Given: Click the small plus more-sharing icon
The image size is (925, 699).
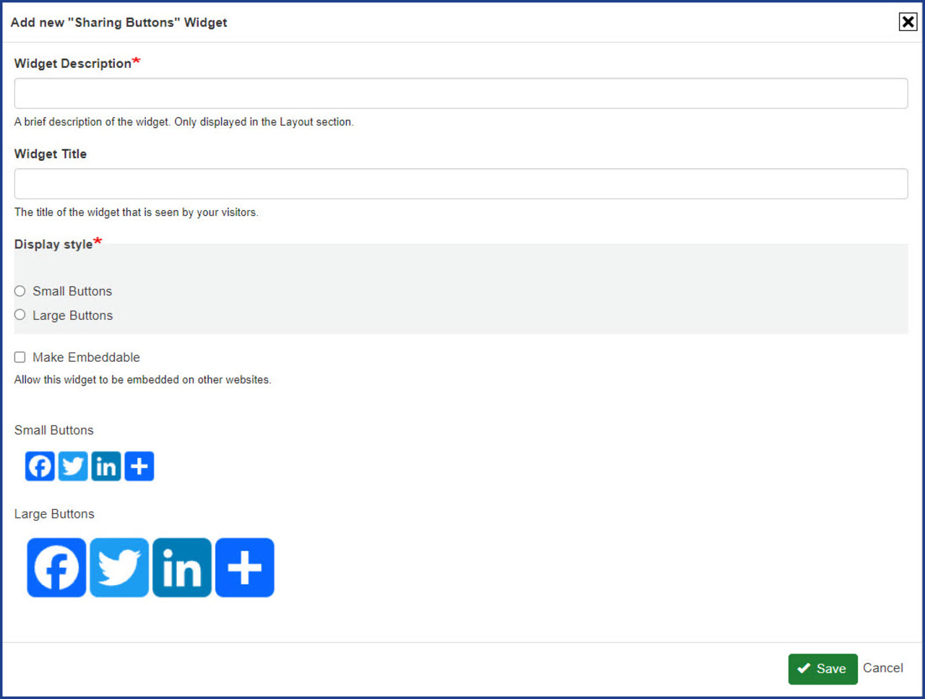Looking at the screenshot, I should pos(139,466).
